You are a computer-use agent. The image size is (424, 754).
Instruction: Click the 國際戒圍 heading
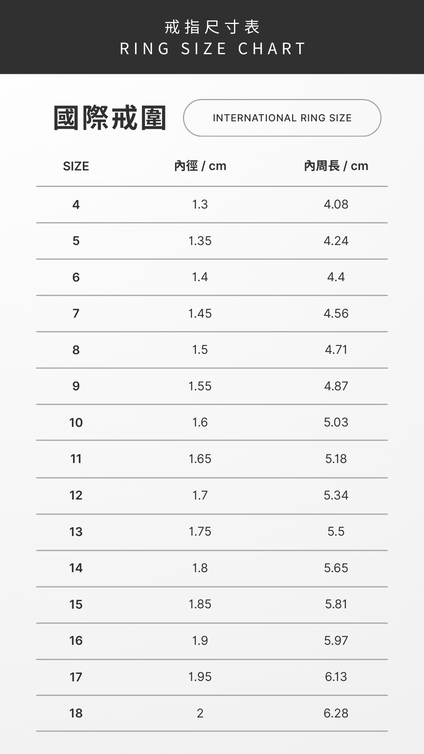(110, 118)
